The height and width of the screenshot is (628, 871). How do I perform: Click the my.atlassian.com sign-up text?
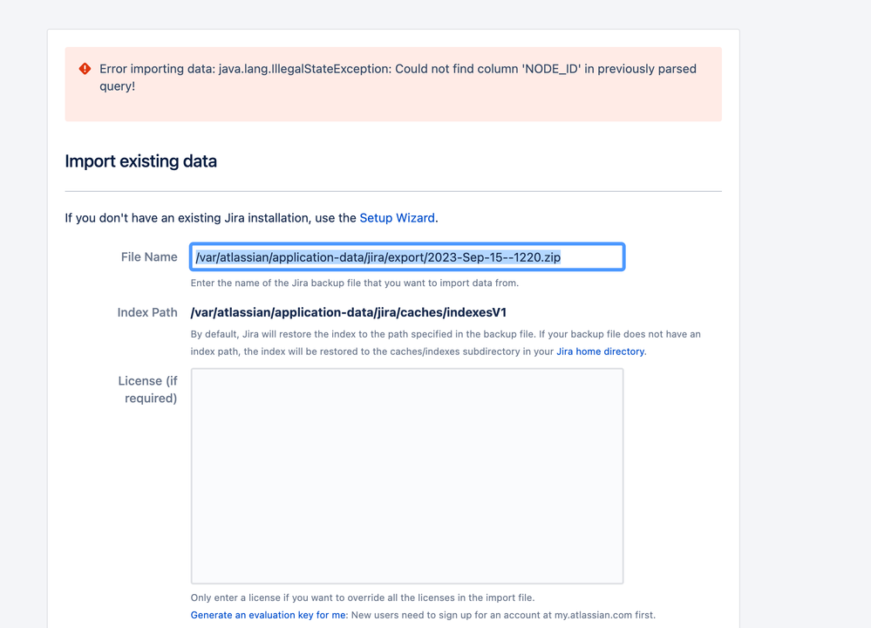tap(503, 615)
